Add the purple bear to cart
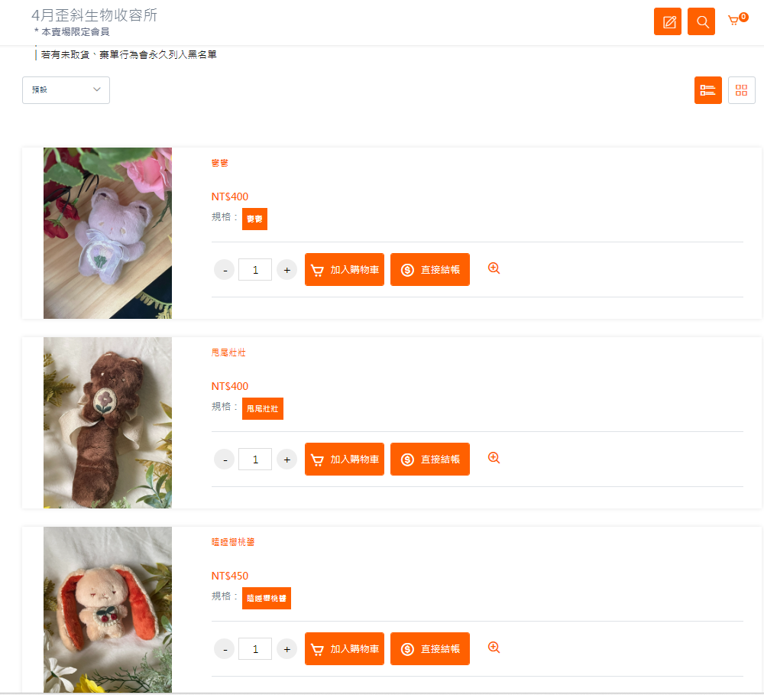Screen dimensions: 764x695 [x=344, y=270]
